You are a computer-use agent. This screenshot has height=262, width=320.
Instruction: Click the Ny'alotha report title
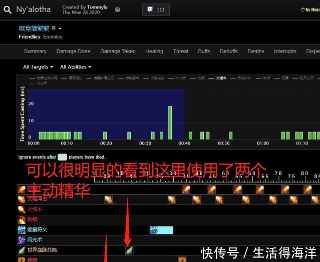pyautogui.click(x=34, y=10)
